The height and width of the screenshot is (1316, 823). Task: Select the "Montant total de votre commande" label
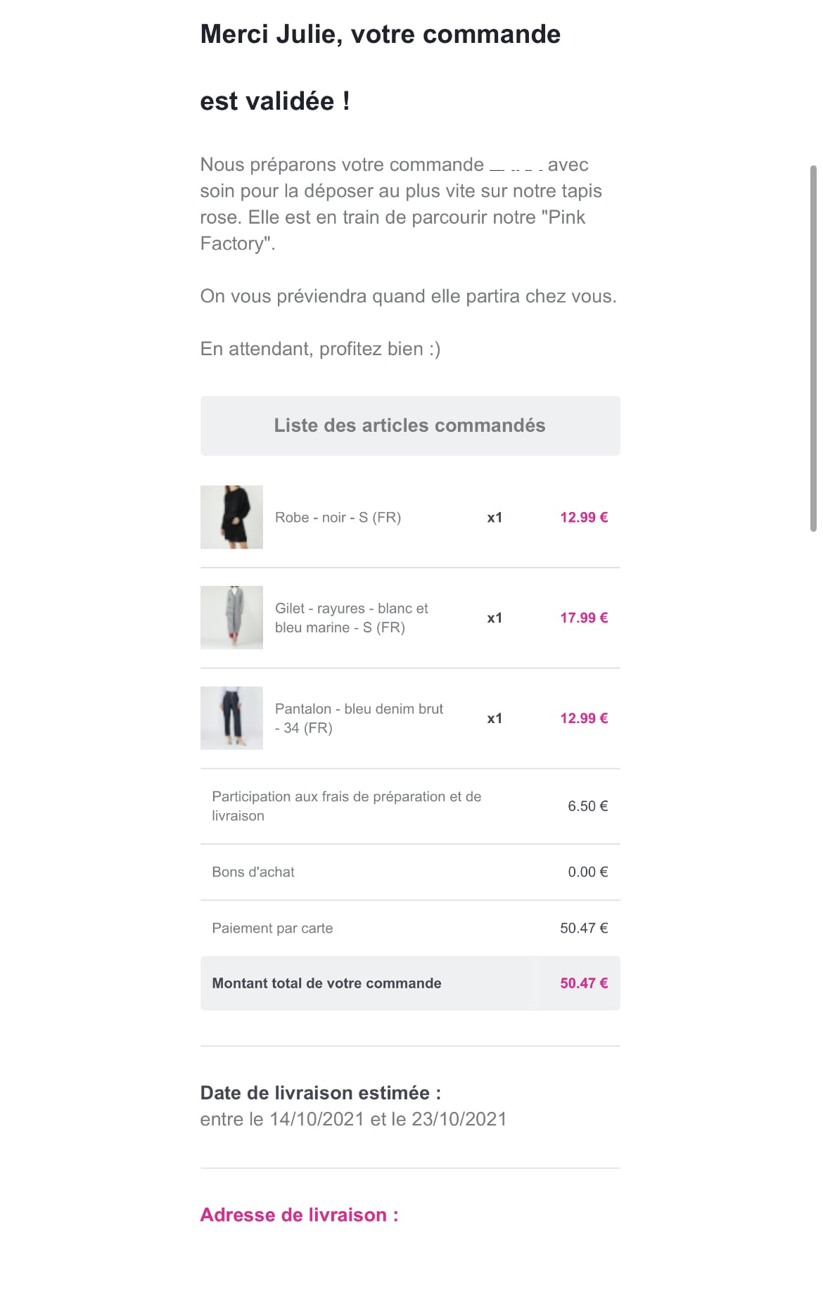coord(326,983)
